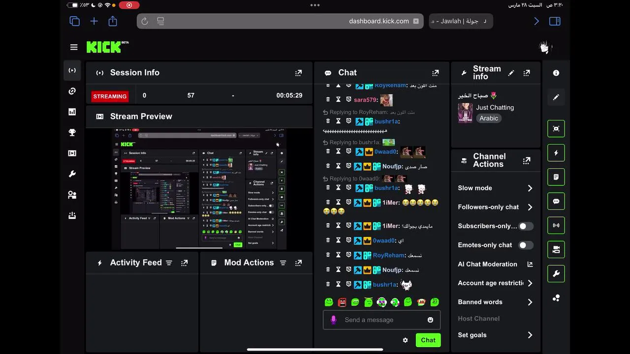Open the Safari share sheet
Image resolution: width=630 pixels, height=354 pixels.
tap(113, 21)
